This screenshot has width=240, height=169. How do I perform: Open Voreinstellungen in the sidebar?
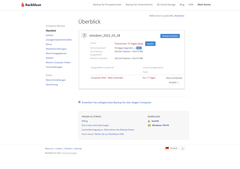click(54, 67)
